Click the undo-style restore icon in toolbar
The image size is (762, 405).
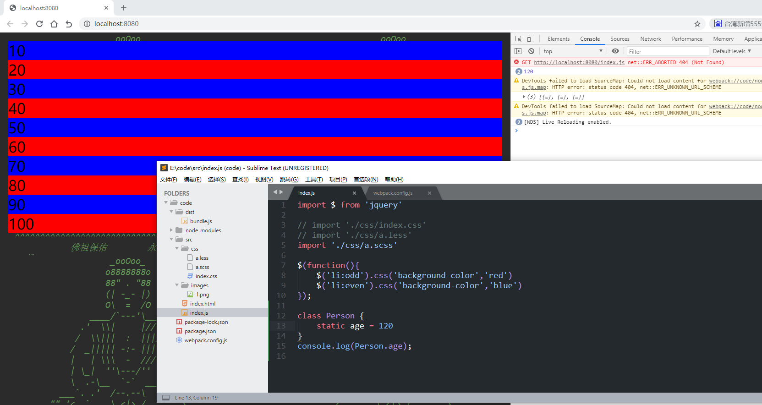point(69,24)
